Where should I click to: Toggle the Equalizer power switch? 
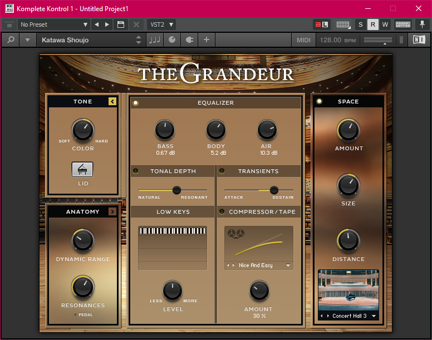point(135,103)
